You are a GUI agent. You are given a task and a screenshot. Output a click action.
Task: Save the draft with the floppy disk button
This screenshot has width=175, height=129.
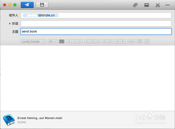pos(42,5)
